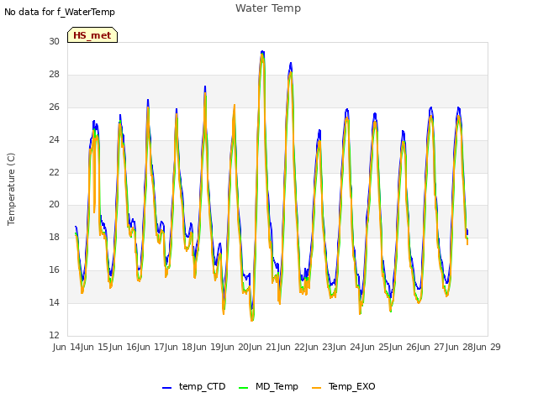Click the 'Jun 24' x-axis date label
Screen dimensions: 538x403
(x=345, y=347)
